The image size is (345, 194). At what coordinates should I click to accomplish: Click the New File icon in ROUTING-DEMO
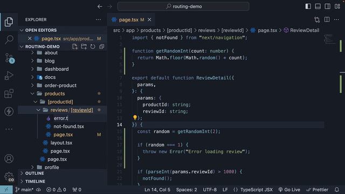click(75, 46)
